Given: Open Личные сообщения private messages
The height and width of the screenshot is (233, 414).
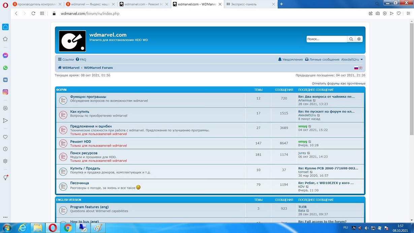Looking at the screenshot, I should 322,60.
